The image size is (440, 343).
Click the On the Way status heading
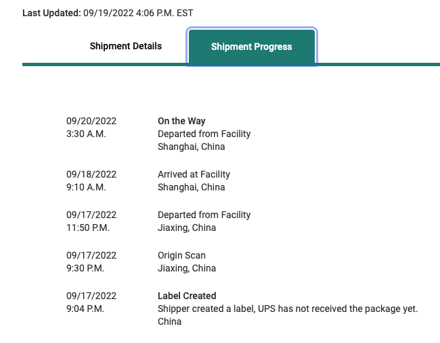181,121
